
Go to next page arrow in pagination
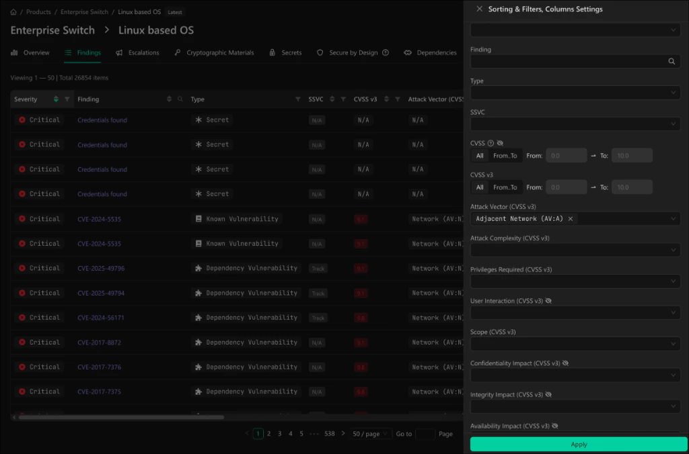click(343, 433)
